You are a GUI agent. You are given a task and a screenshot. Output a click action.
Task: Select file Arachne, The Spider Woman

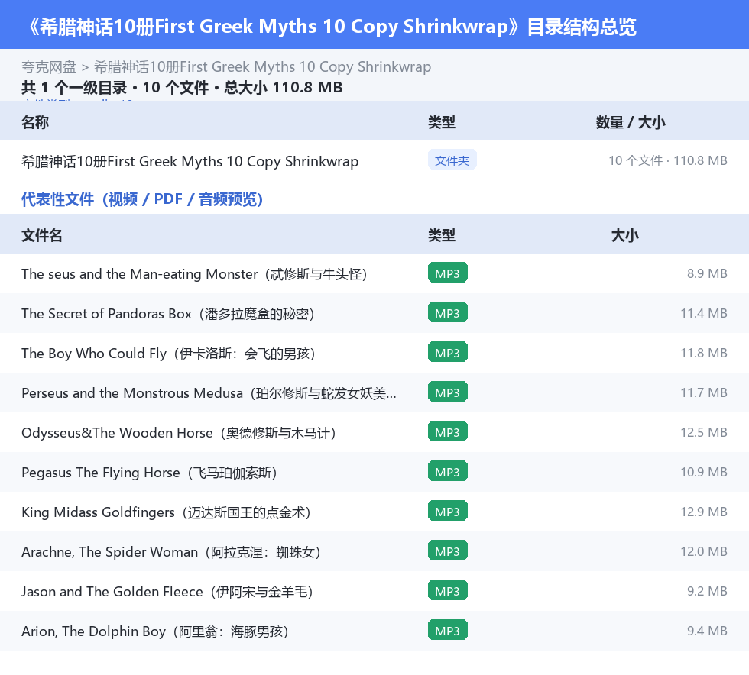(171, 551)
